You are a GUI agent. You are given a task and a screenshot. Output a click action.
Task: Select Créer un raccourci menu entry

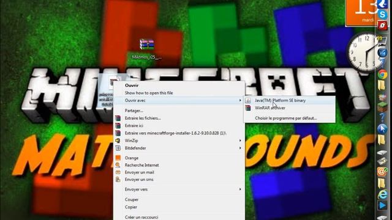click(x=178, y=217)
